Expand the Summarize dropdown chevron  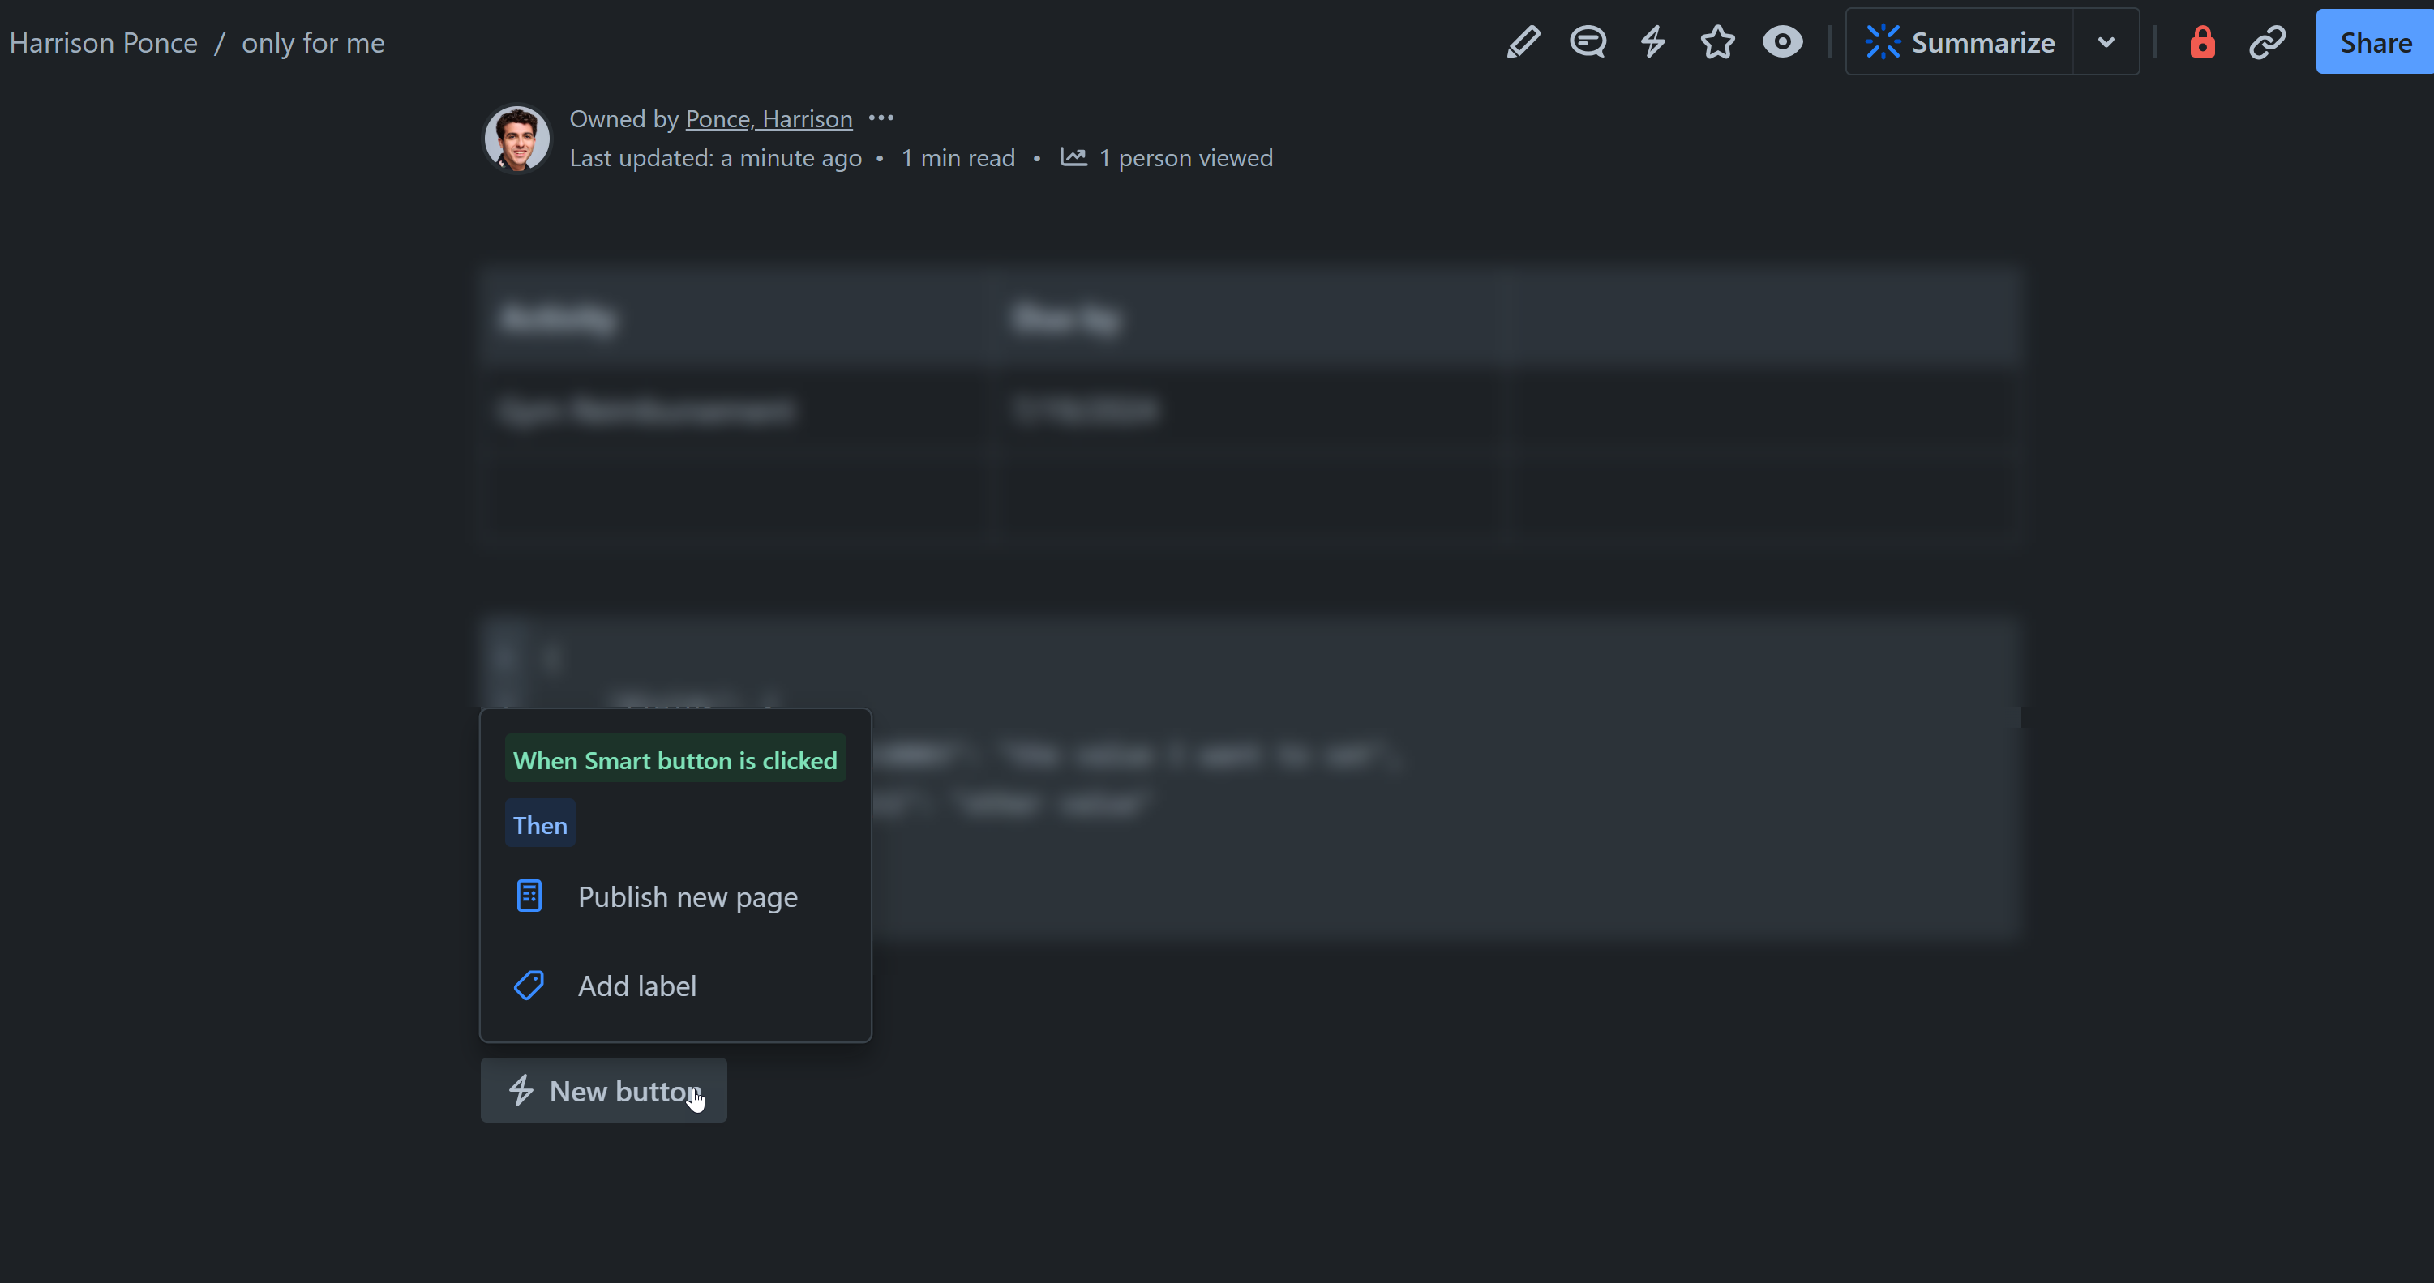point(2105,41)
